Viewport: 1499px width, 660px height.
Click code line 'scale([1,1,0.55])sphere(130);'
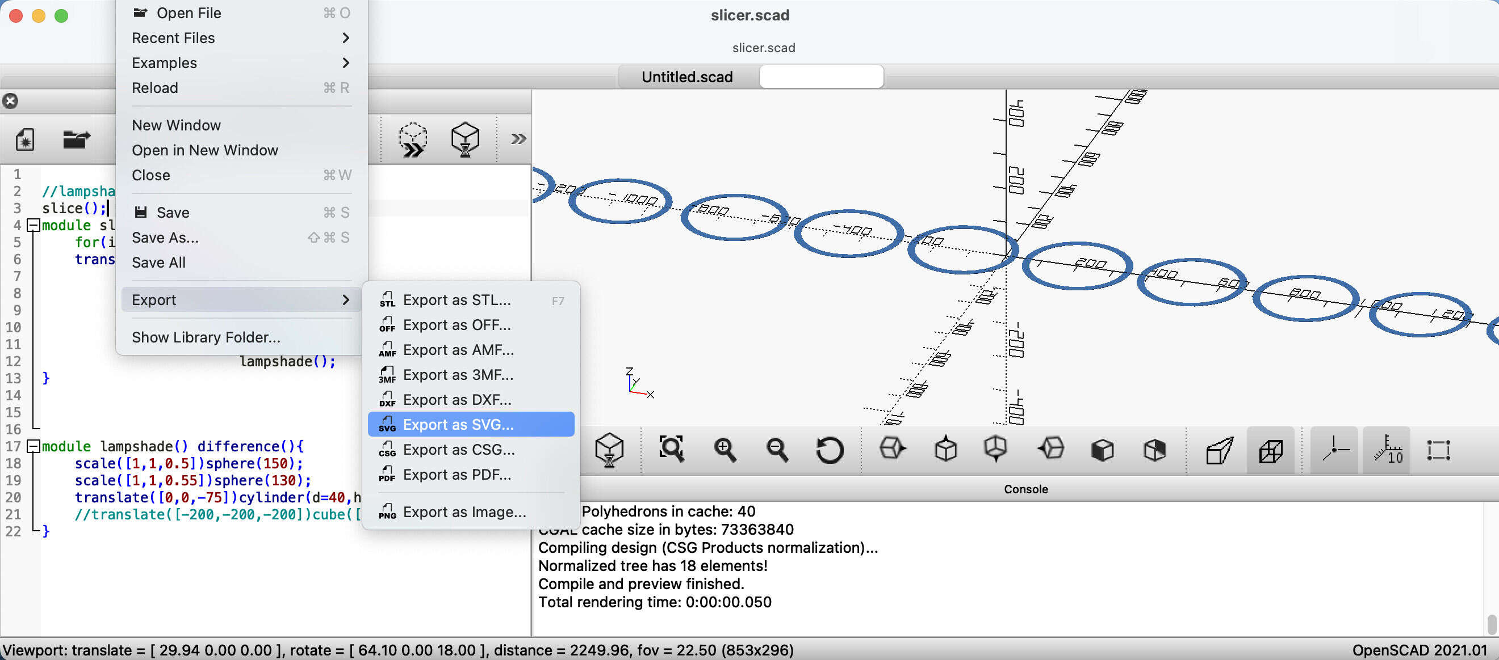coord(192,480)
